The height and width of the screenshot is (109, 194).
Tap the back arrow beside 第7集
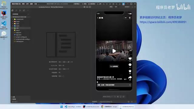[98, 18]
